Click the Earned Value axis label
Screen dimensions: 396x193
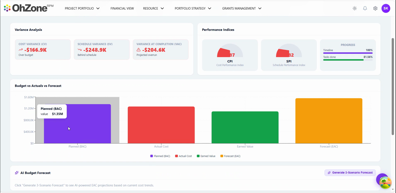click(x=245, y=147)
